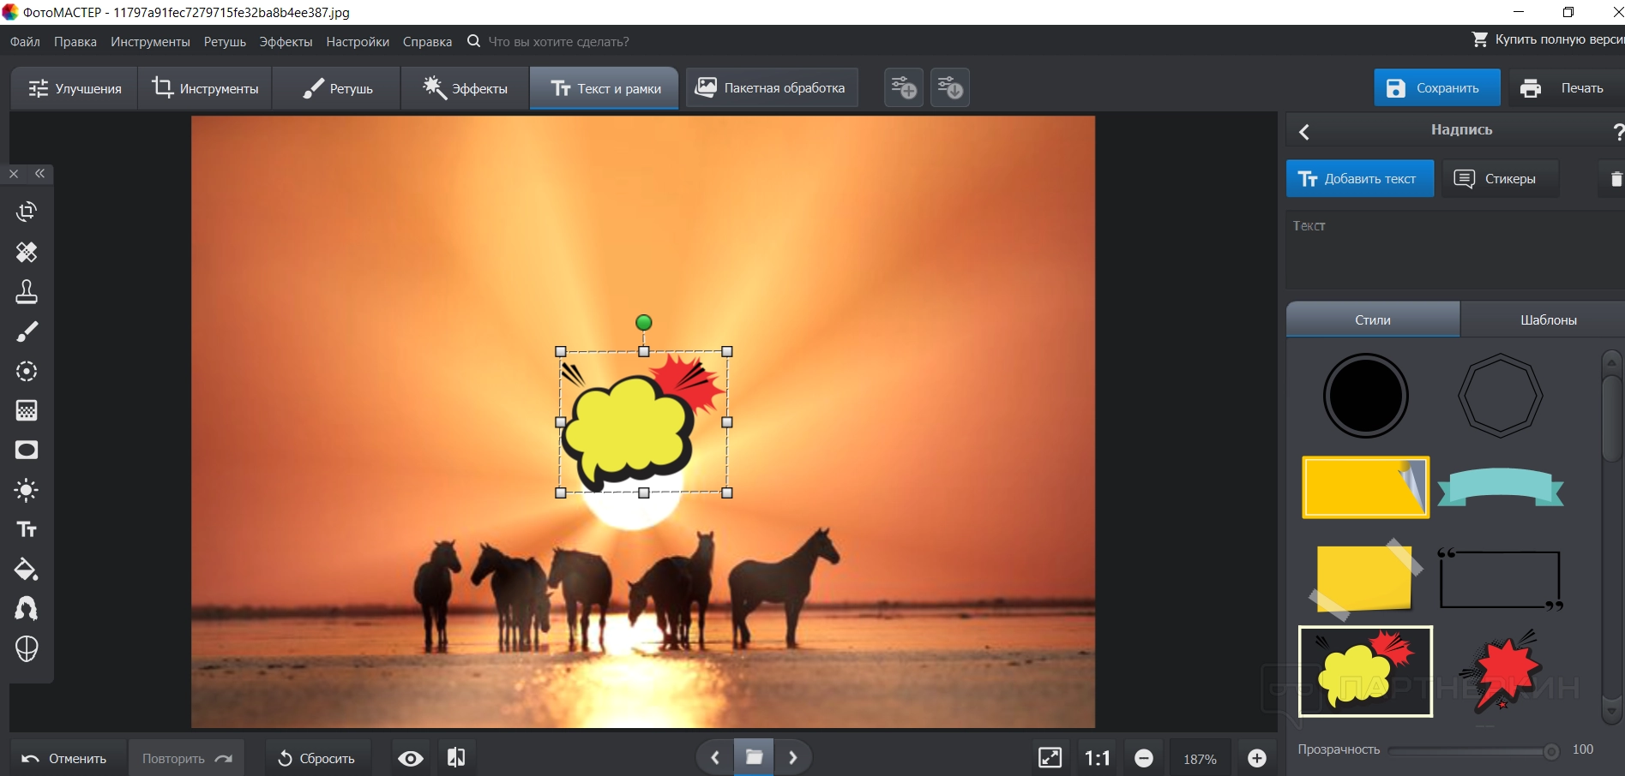
Task: Go to the next photo
Action: [793, 758]
